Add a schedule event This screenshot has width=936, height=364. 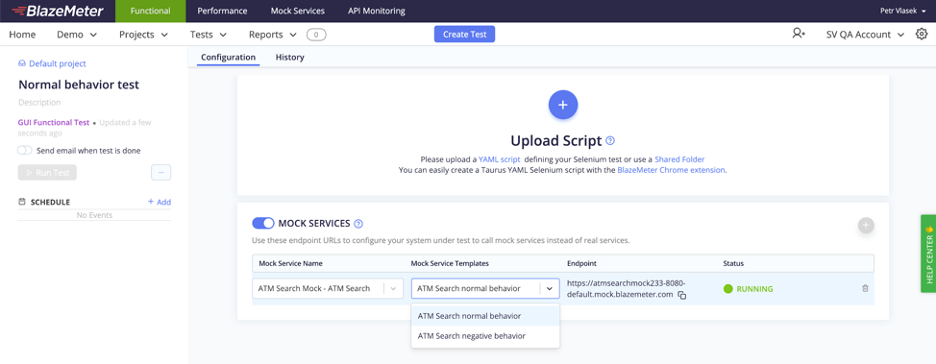click(x=160, y=202)
